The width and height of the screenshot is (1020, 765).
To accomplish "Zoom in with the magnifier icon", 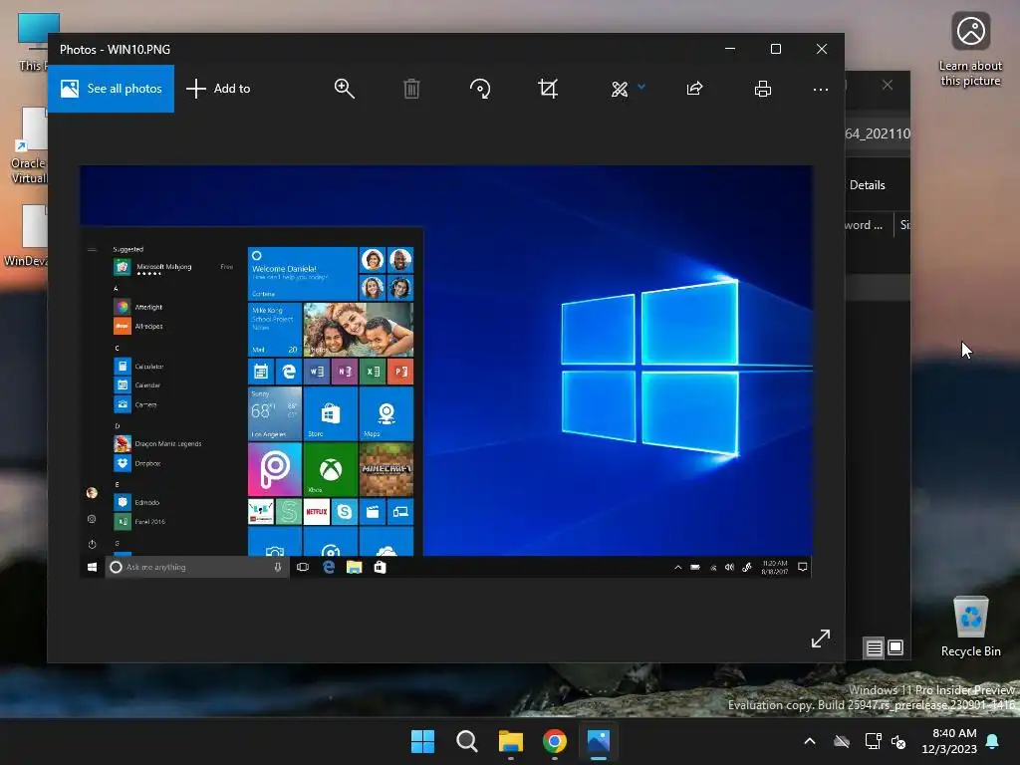I will [x=344, y=89].
